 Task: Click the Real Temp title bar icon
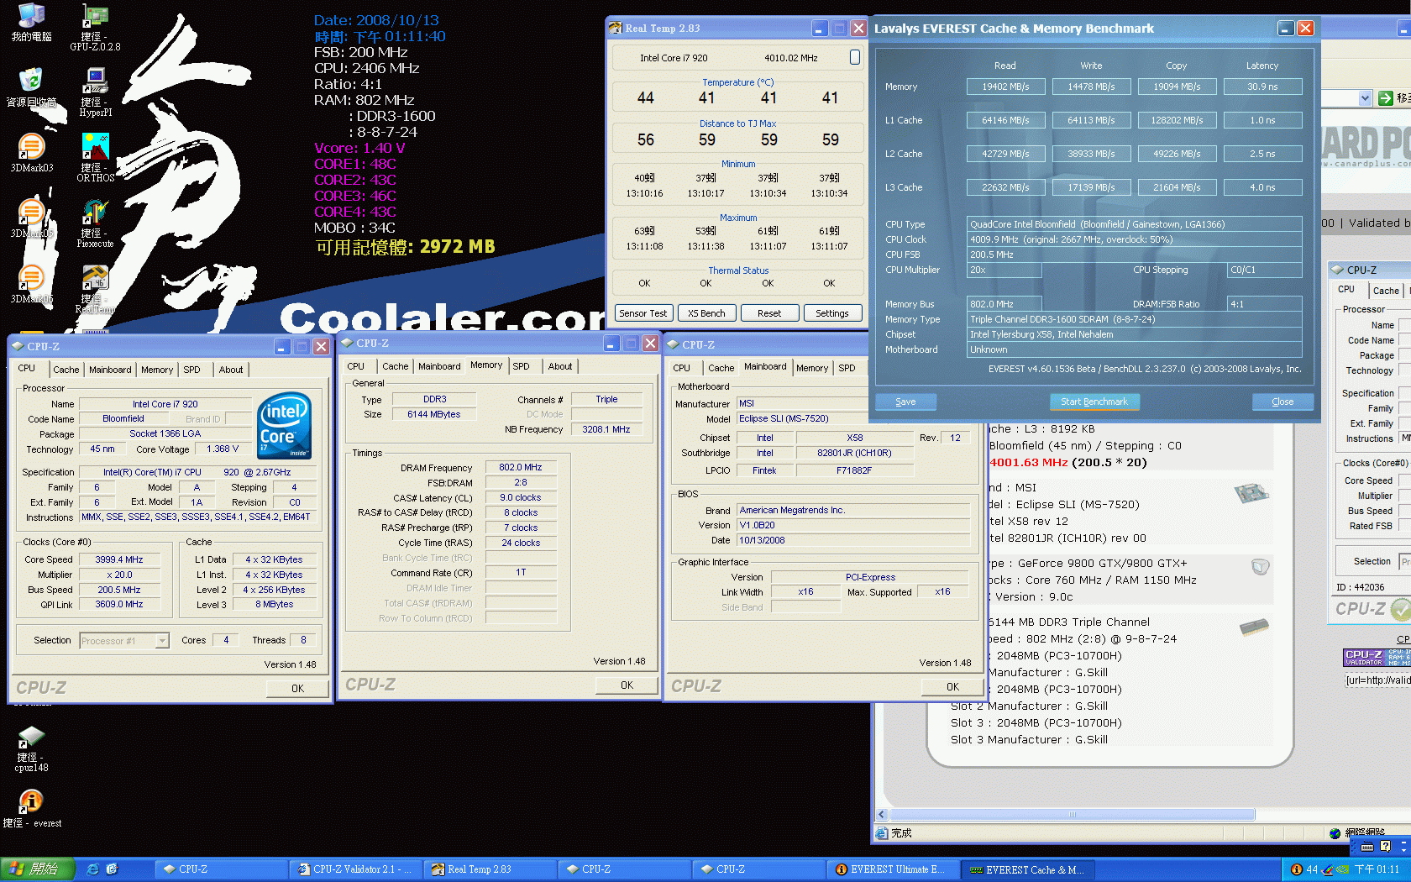pyautogui.click(x=616, y=28)
